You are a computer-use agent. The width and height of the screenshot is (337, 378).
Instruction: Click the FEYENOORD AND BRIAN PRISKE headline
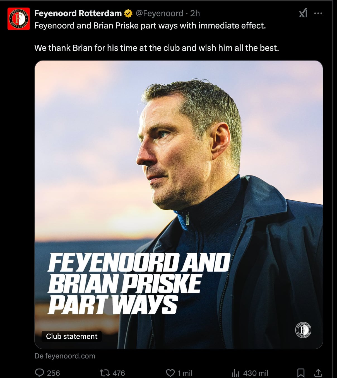point(139,284)
